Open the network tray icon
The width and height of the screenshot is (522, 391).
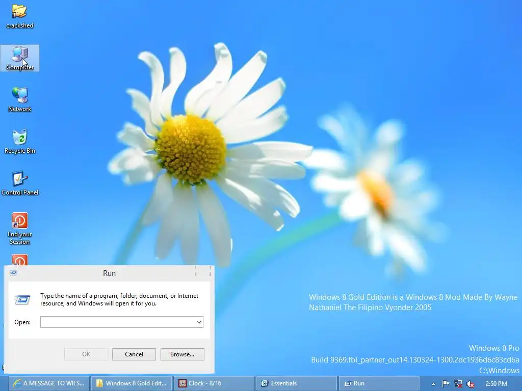click(x=458, y=384)
